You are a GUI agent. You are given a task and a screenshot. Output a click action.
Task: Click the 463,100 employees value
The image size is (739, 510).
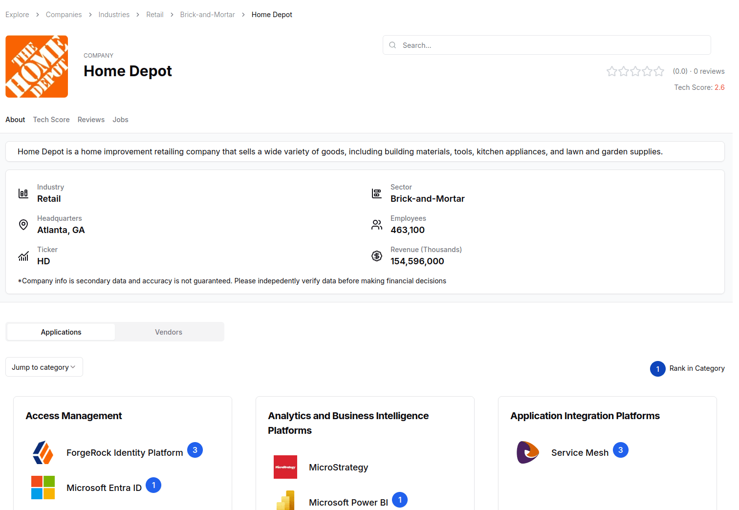click(408, 230)
